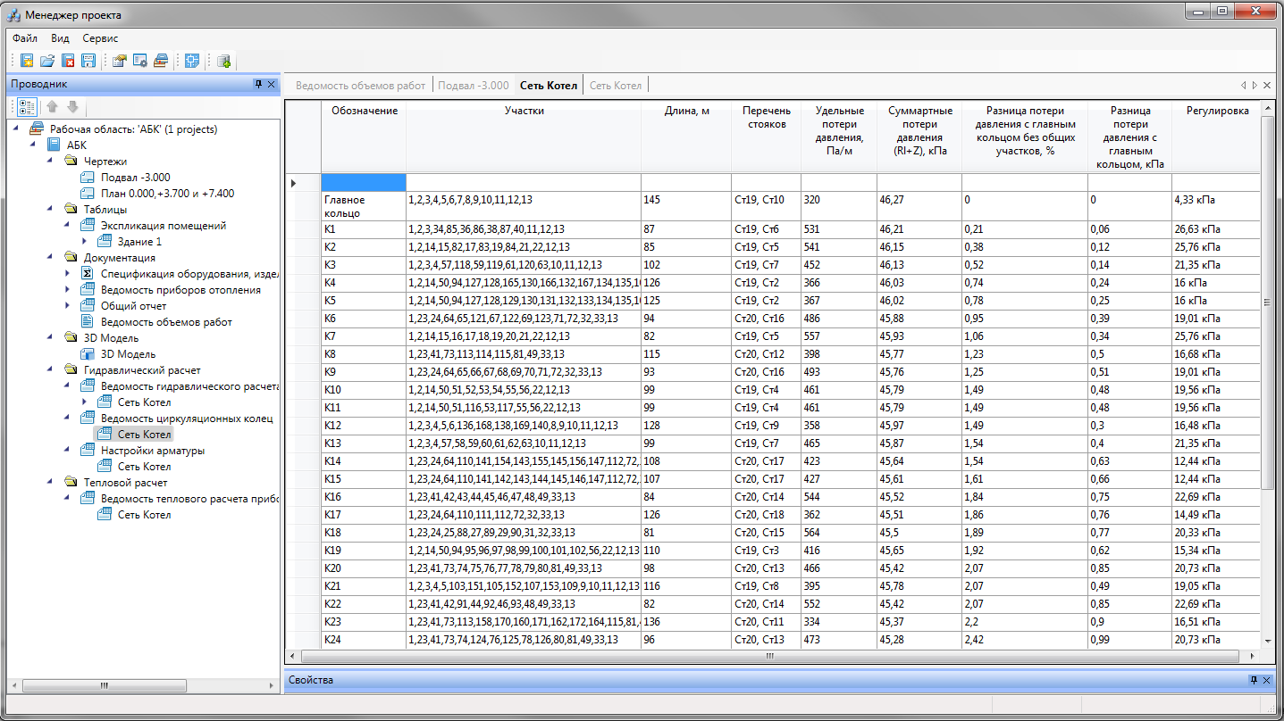Save project with the floppy disk icon
1284x721 pixels.
tap(88, 61)
